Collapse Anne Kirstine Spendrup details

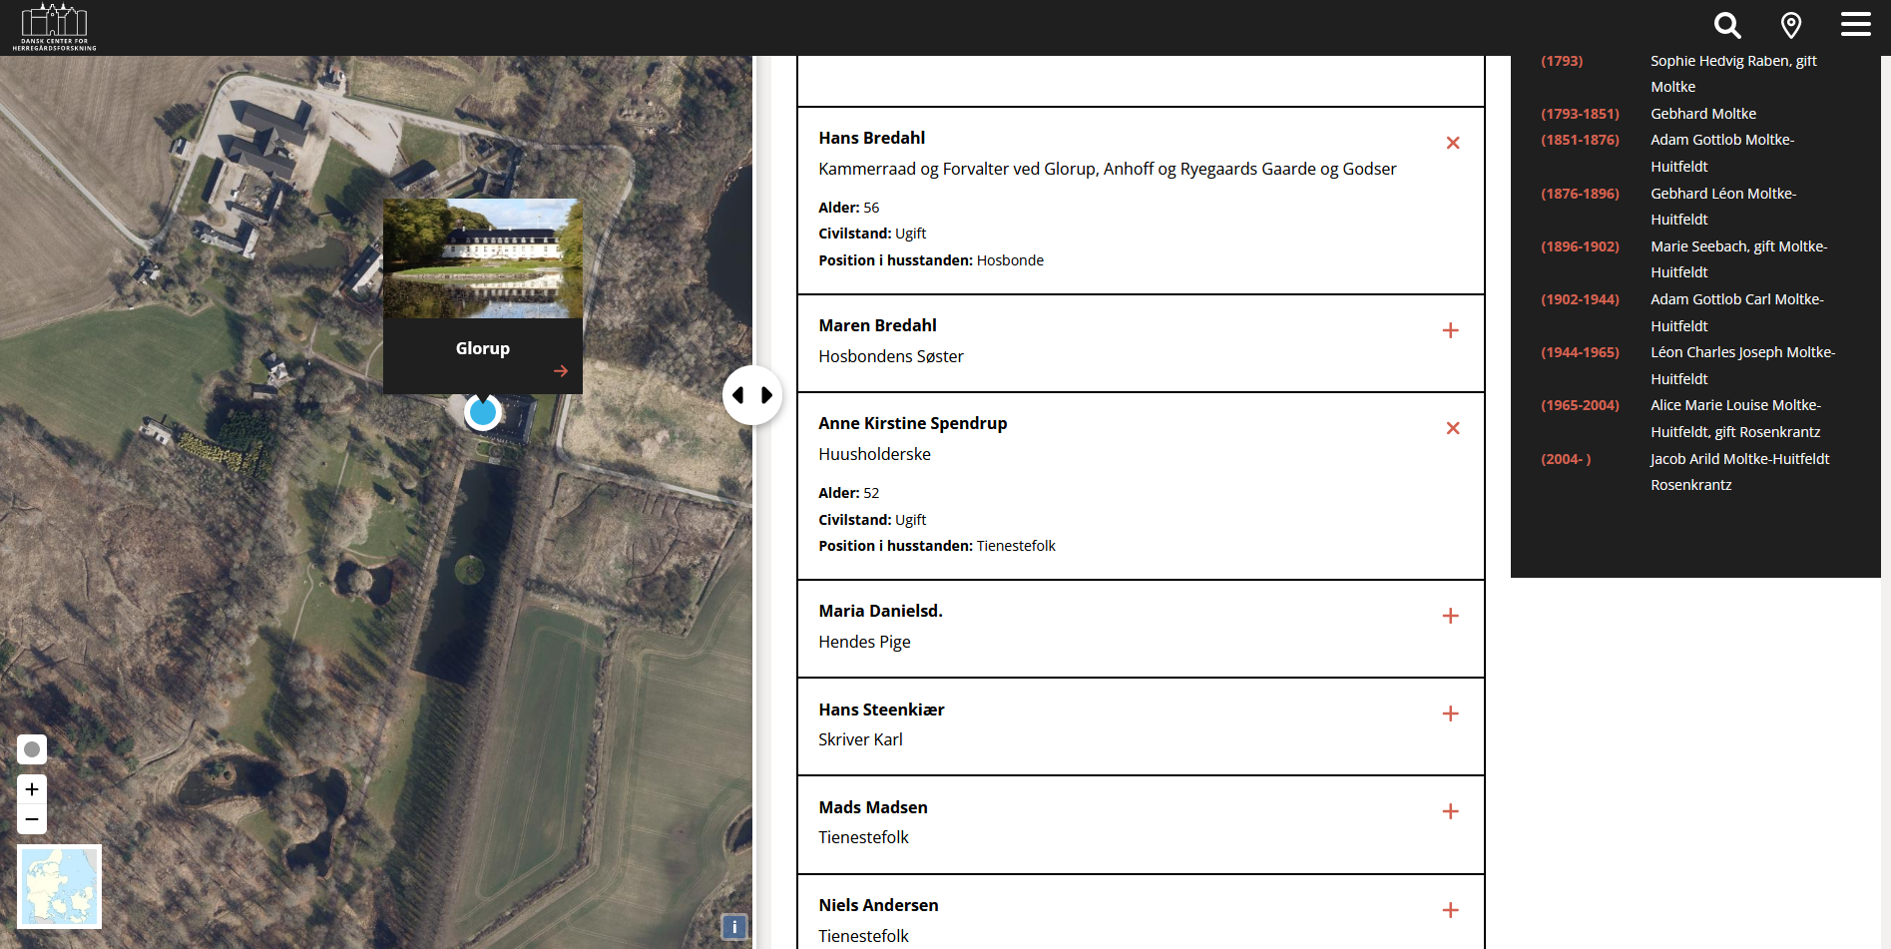[x=1452, y=428]
